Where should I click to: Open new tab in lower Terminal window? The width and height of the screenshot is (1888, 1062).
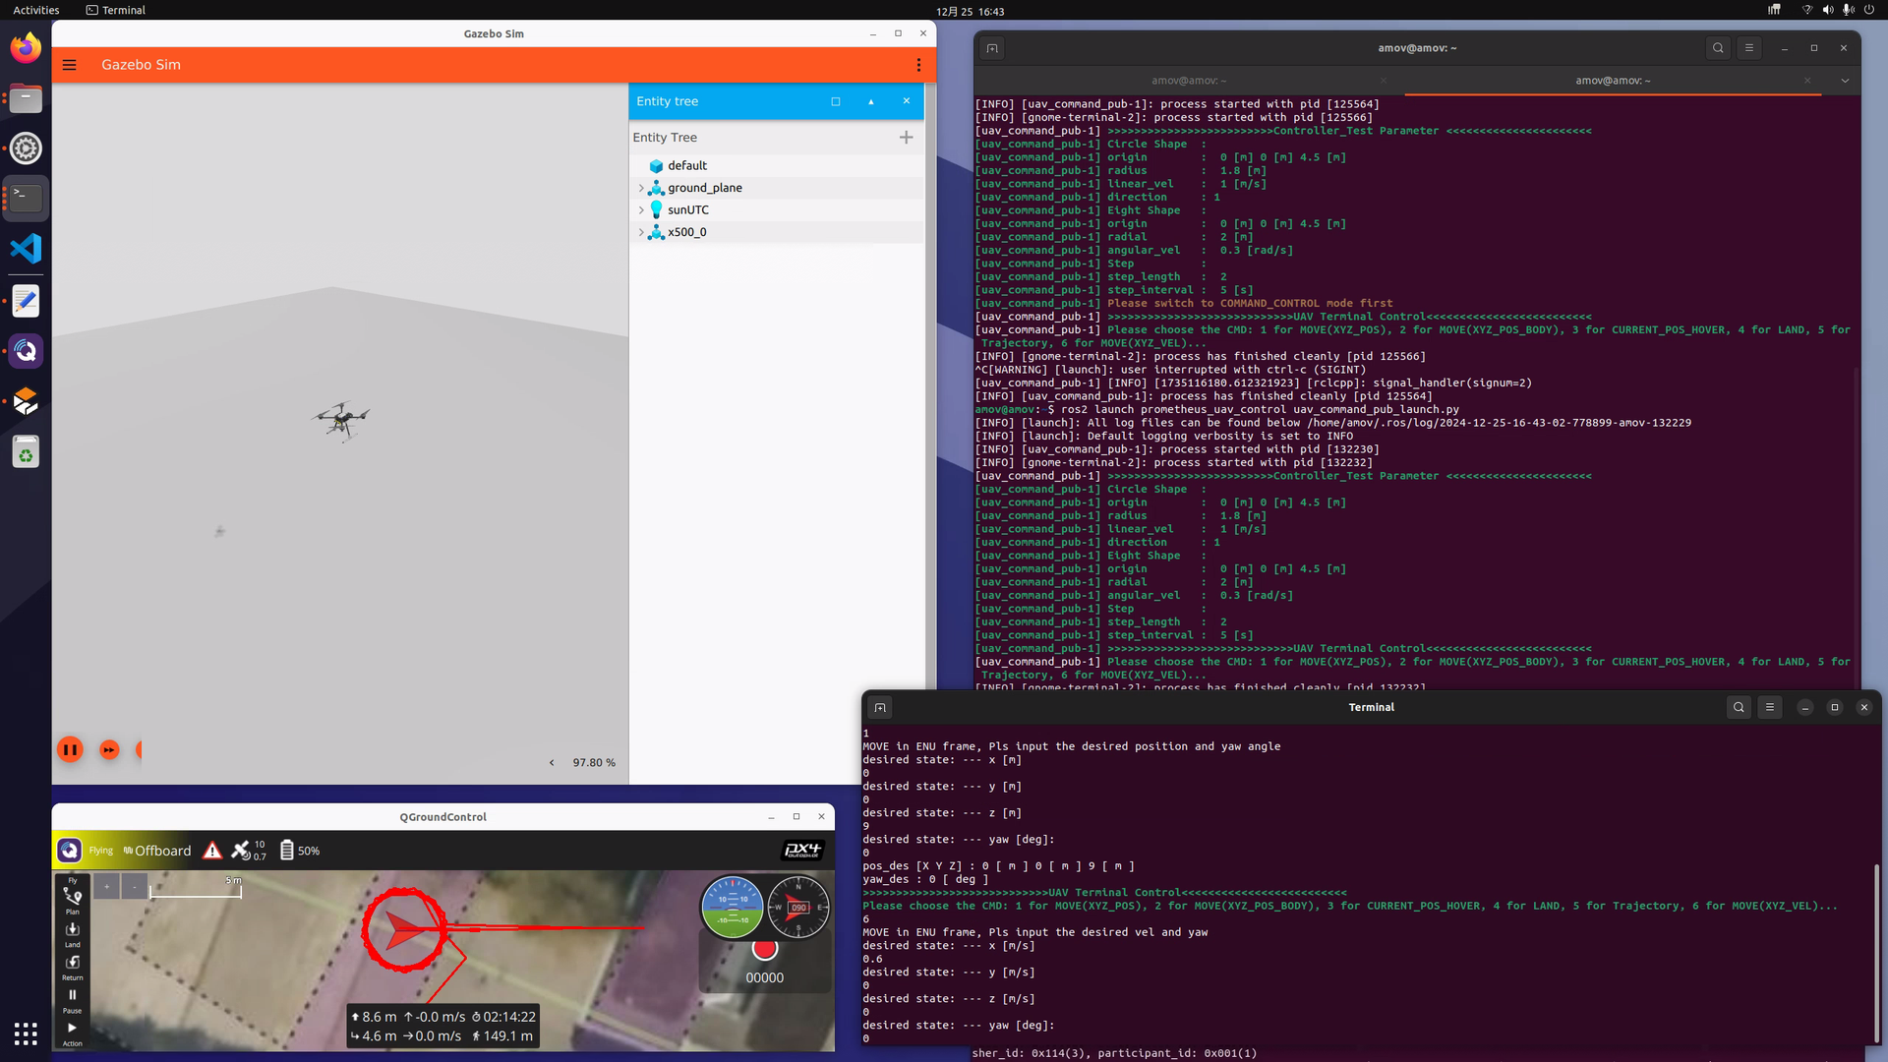click(x=880, y=707)
